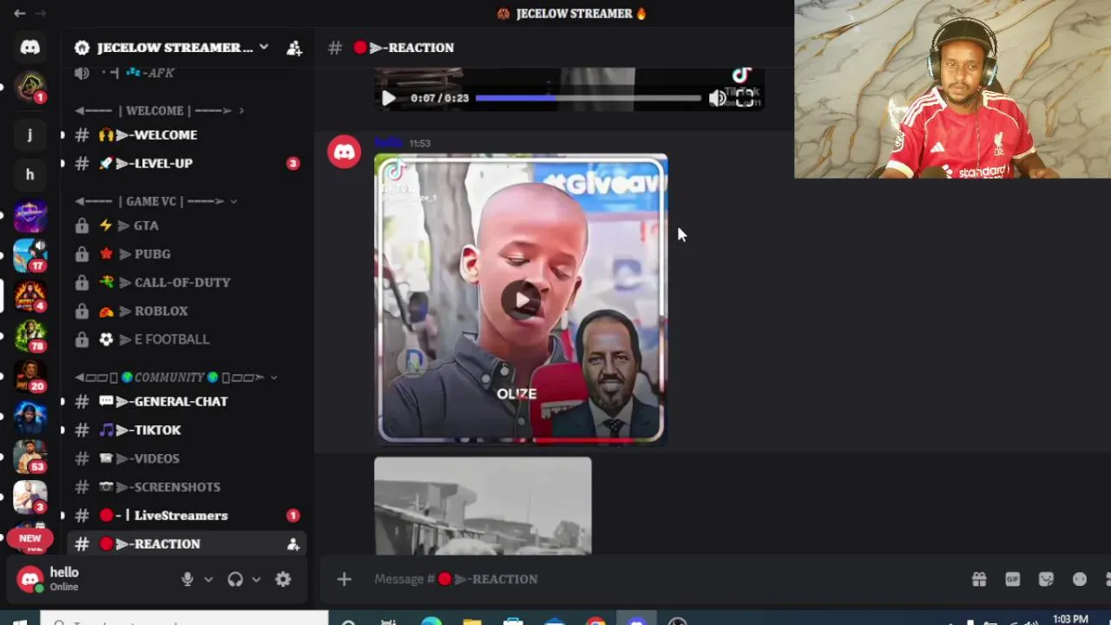Open Discord home direct messages

point(30,47)
